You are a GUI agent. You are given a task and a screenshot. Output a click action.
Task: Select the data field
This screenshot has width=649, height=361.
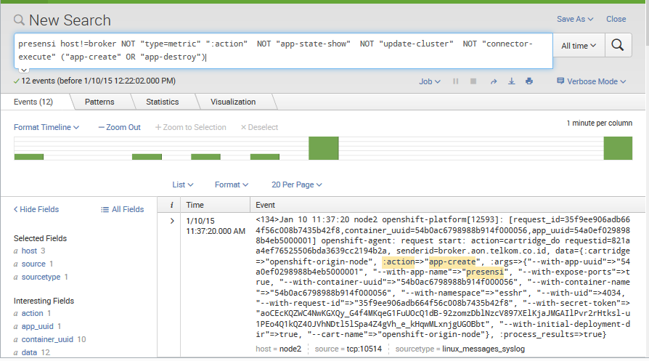coord(29,352)
